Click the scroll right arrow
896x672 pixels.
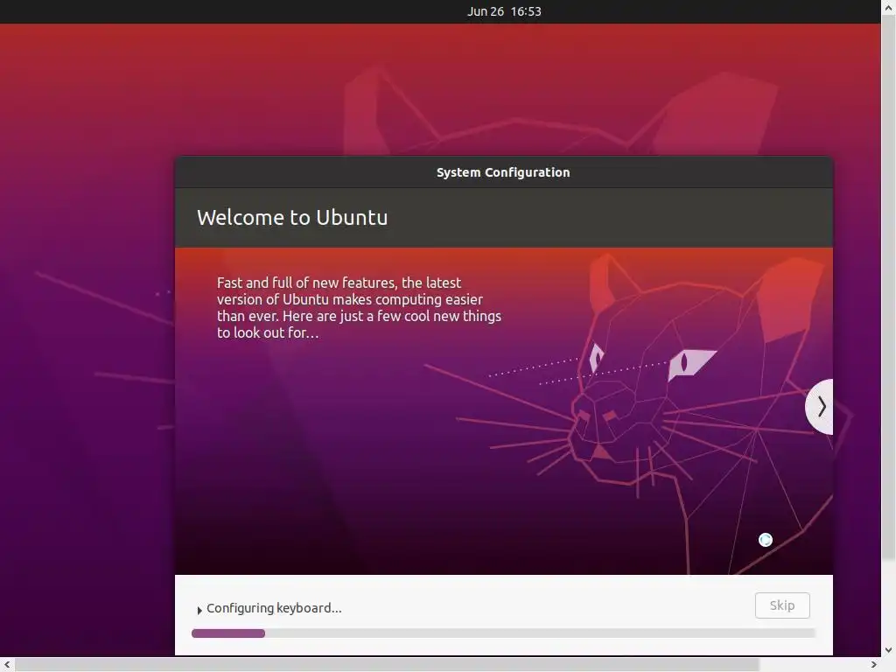pos(874,665)
